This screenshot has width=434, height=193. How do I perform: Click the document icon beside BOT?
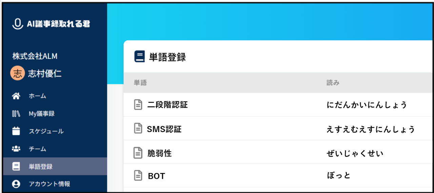pos(138,176)
